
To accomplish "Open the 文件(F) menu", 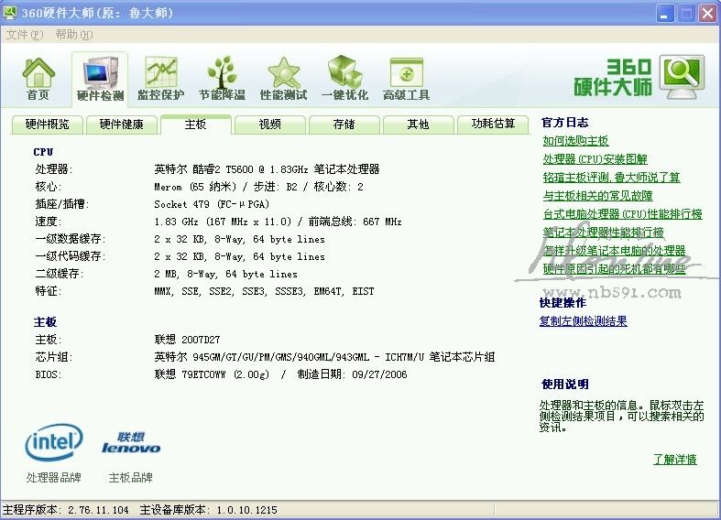I will [x=25, y=35].
